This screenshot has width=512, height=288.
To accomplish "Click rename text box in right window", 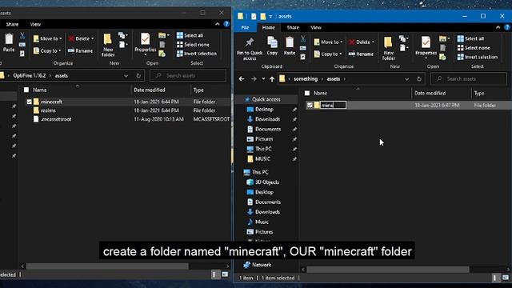I will [333, 105].
